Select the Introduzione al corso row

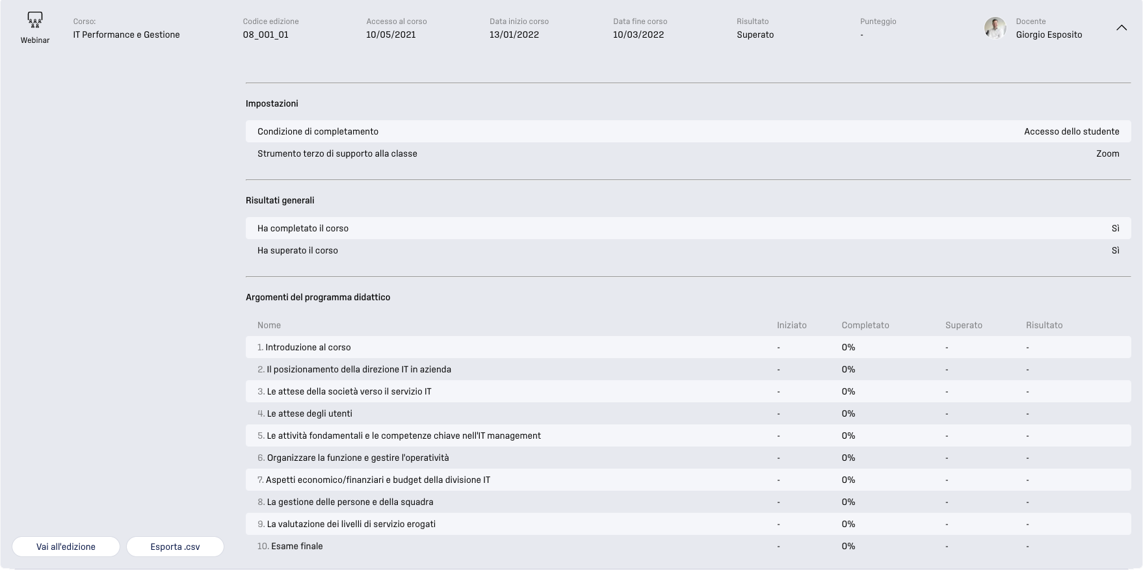pos(688,347)
